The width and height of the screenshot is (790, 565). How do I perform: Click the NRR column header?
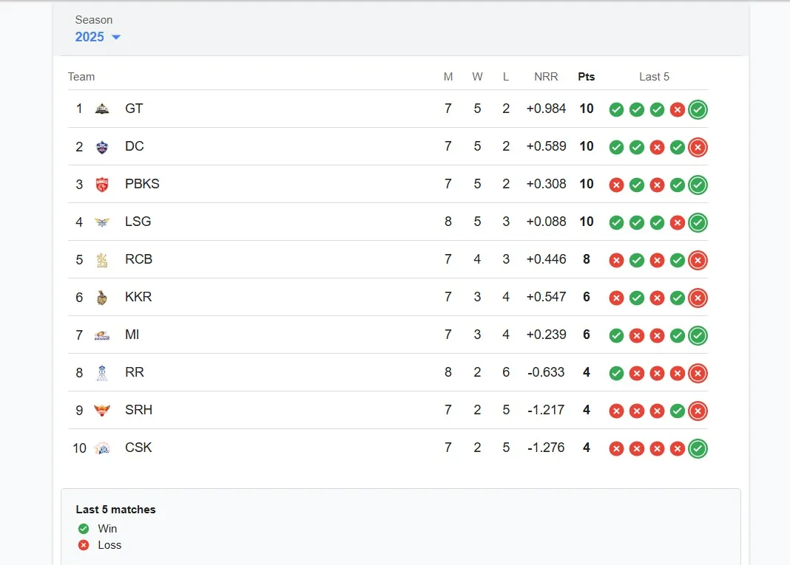coord(546,77)
